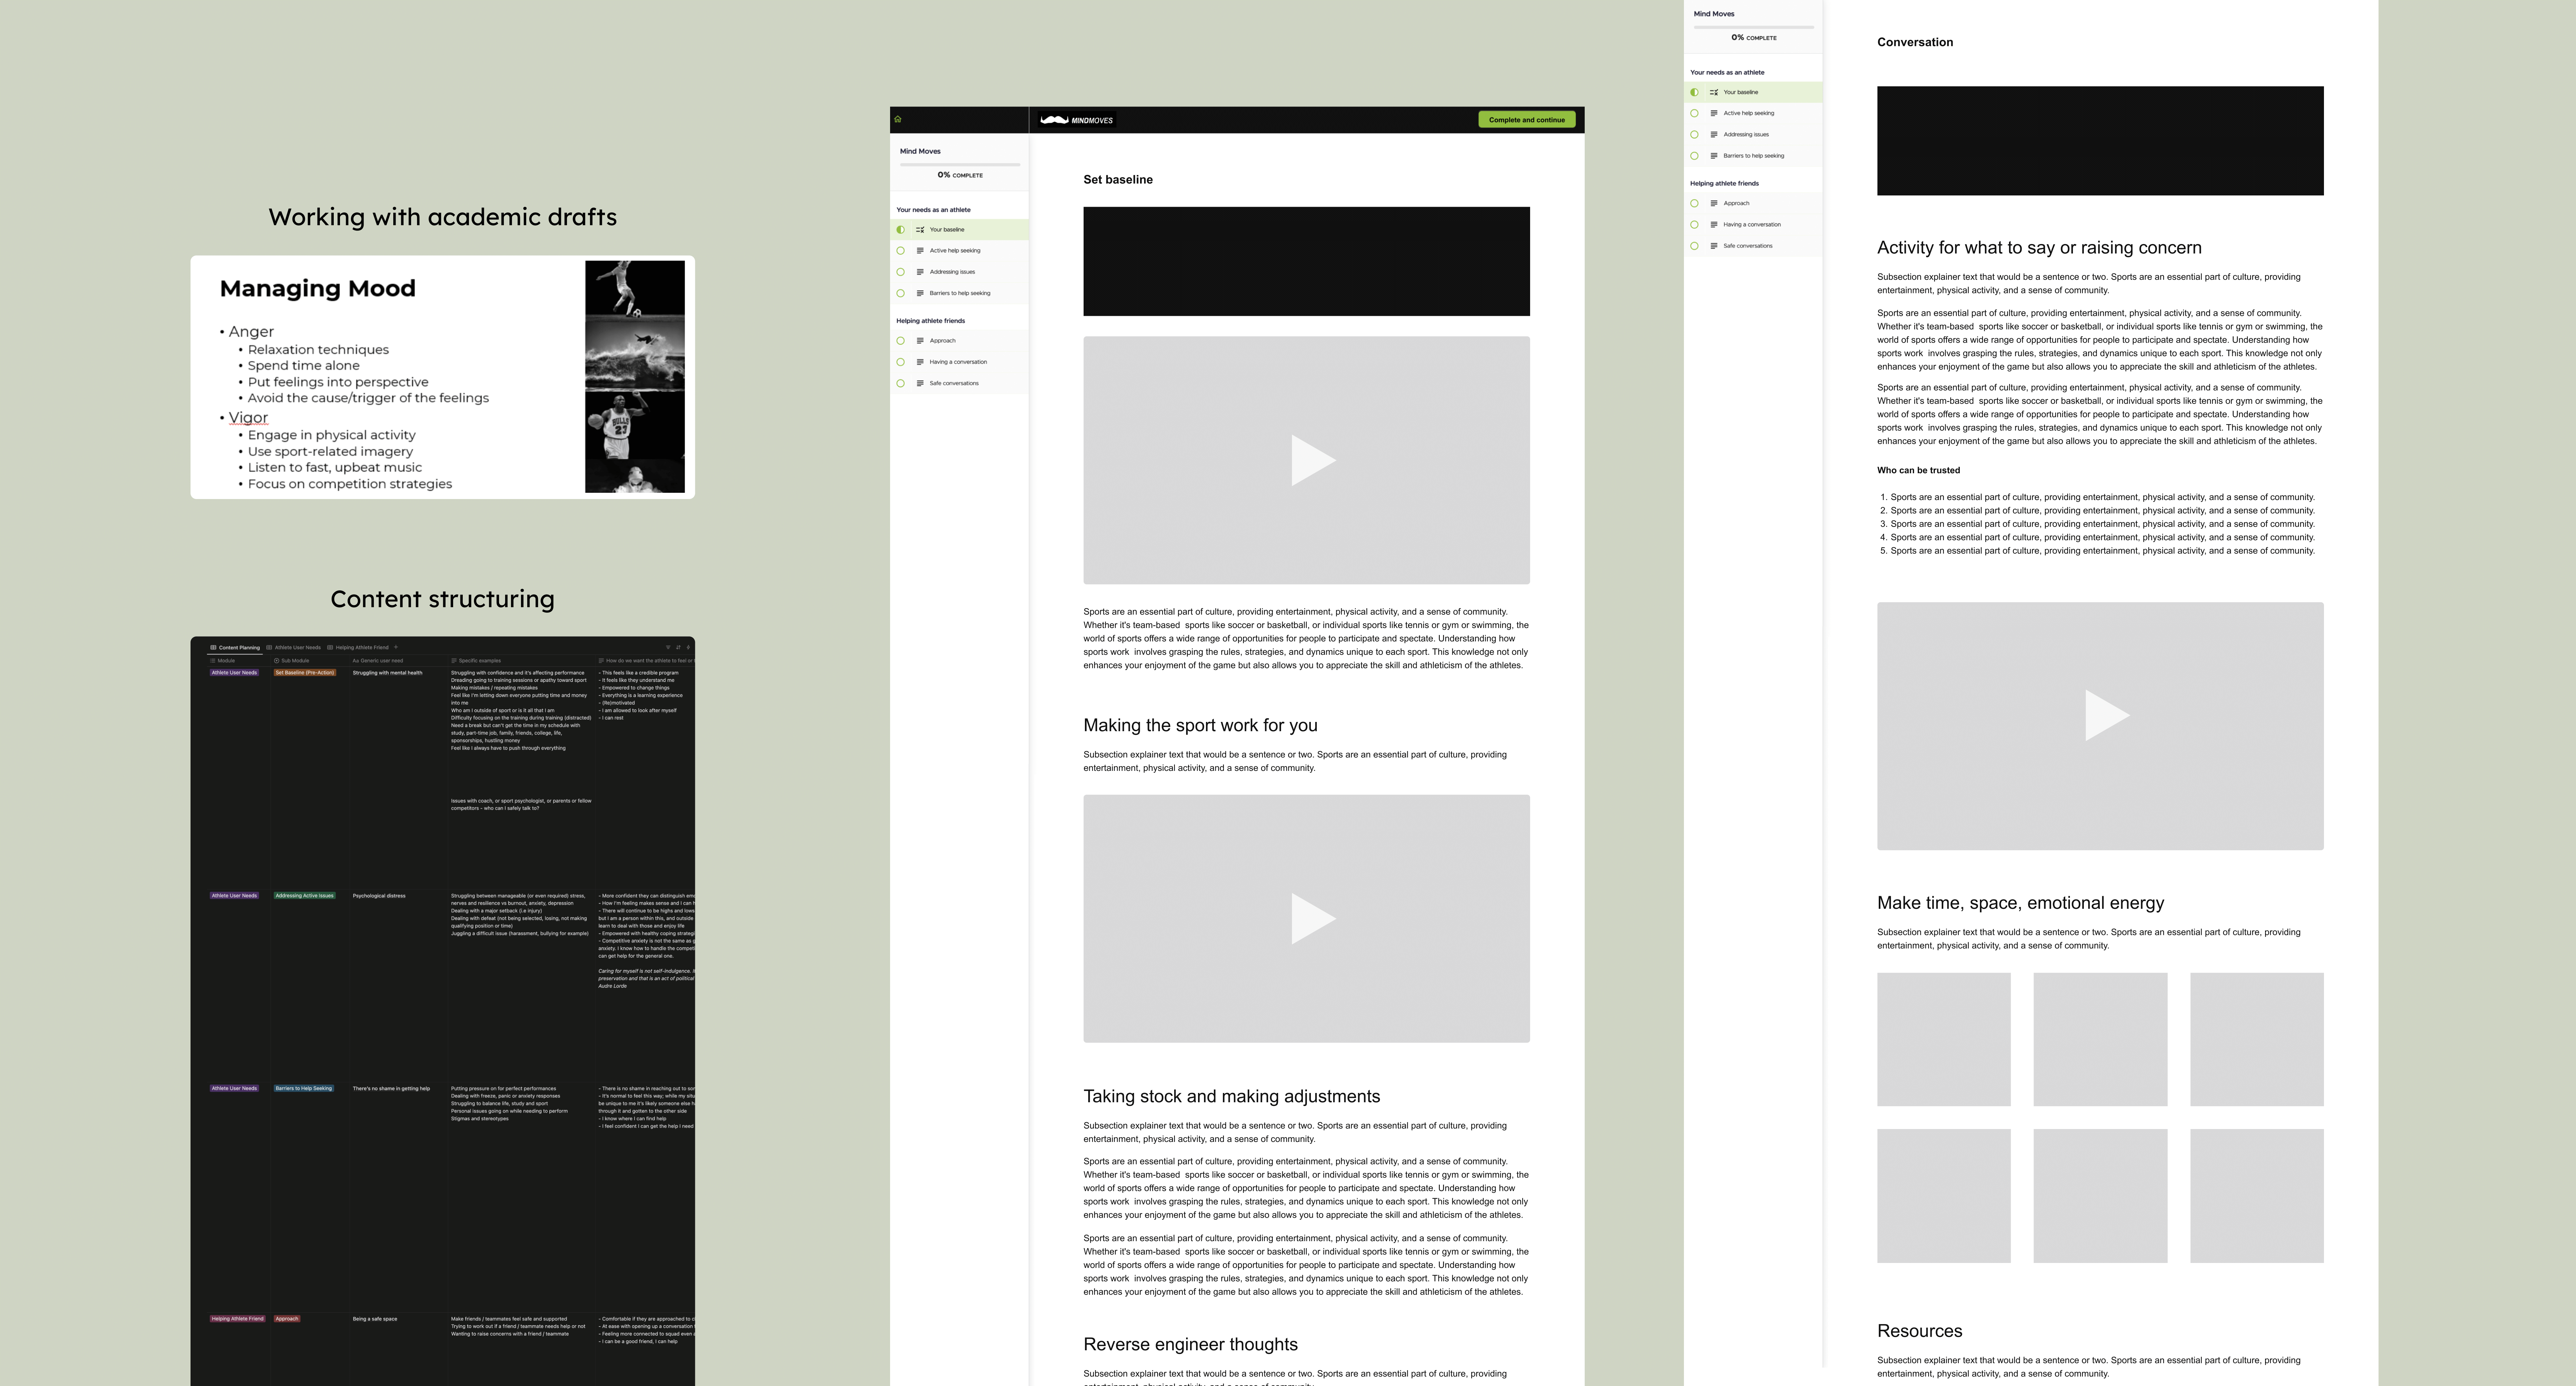Click text-lines icon beside Active help seeking, Conversation page
Viewport: 2576px width, 1386px height.
coord(1714,113)
